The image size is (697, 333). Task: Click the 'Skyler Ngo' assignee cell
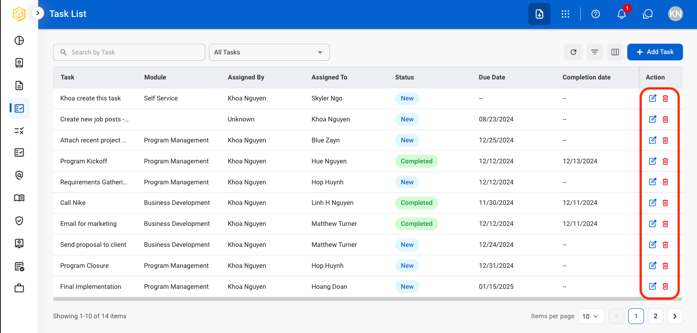[x=327, y=98]
